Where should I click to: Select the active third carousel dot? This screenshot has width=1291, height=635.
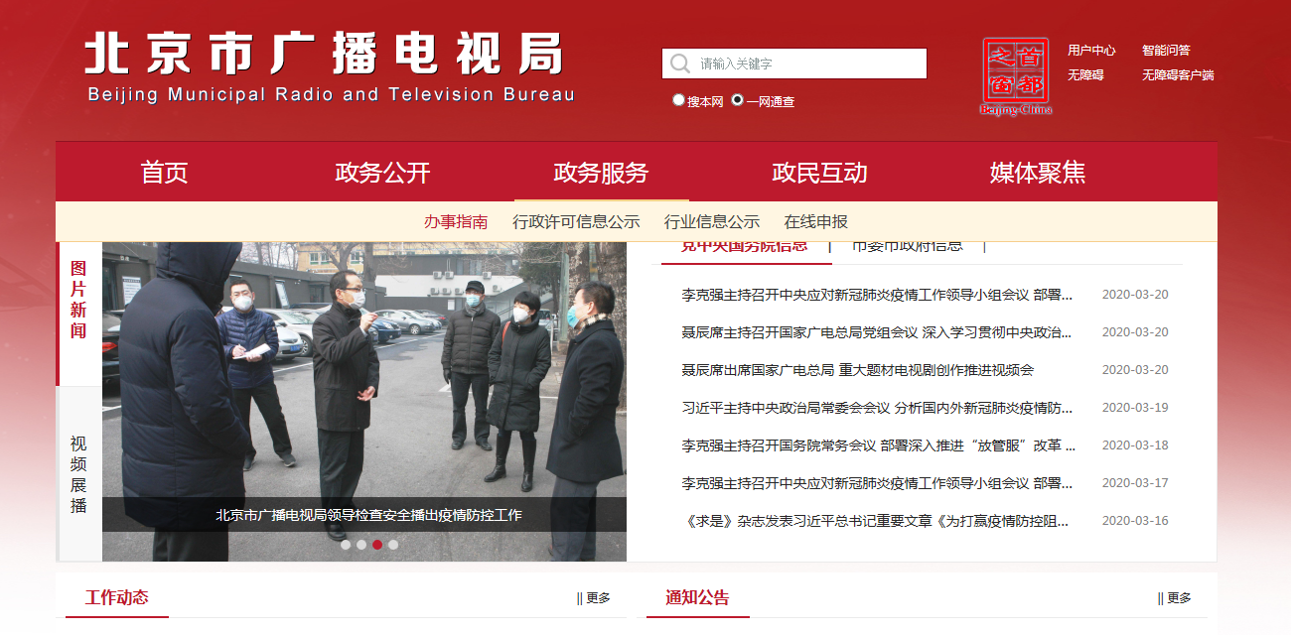point(377,545)
